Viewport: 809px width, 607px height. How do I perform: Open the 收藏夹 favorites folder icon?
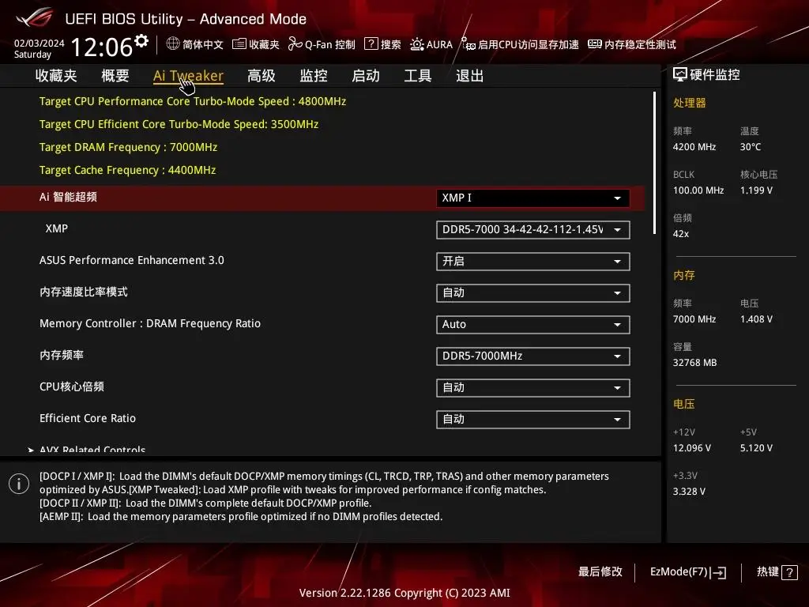[239, 44]
